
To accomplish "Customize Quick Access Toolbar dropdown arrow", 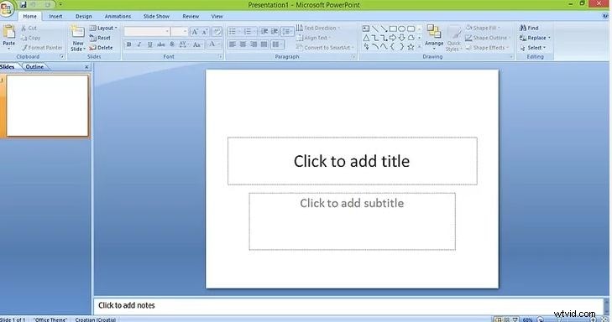I will (60, 5).
